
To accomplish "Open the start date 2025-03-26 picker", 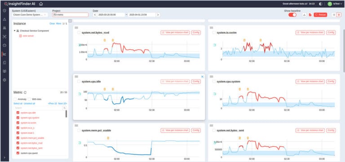I will [111, 15].
